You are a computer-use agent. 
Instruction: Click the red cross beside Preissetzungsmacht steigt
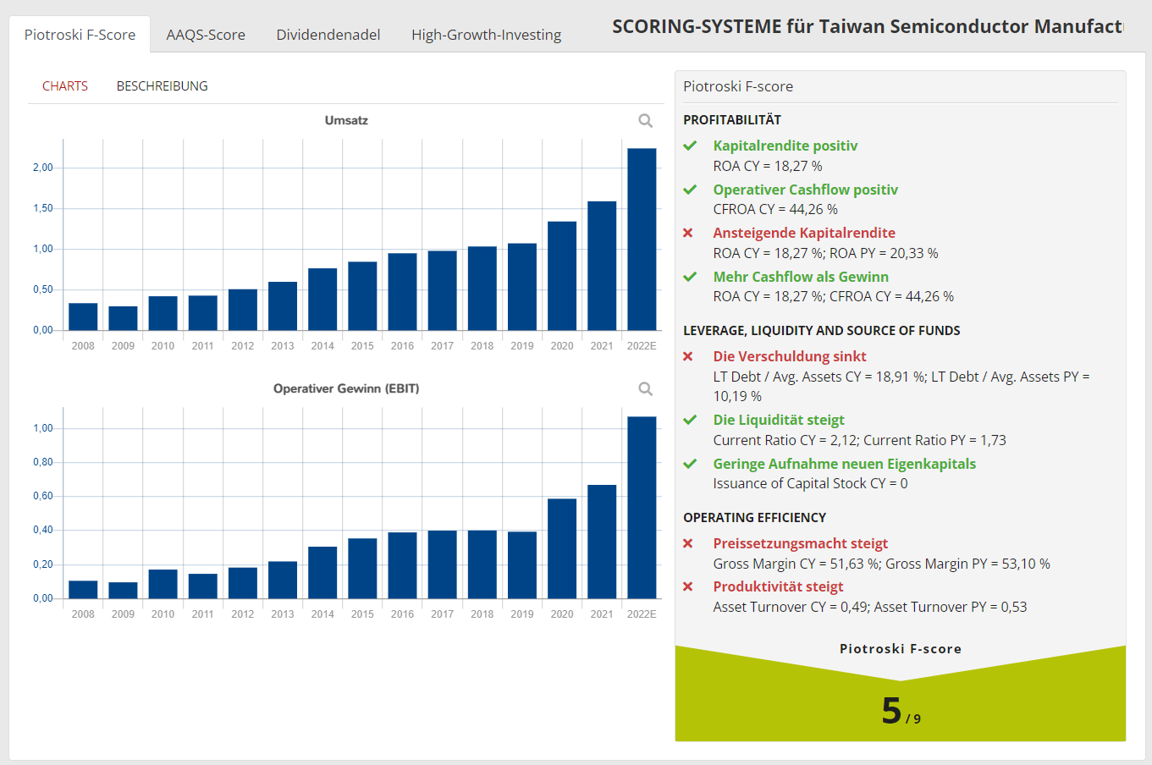688,543
